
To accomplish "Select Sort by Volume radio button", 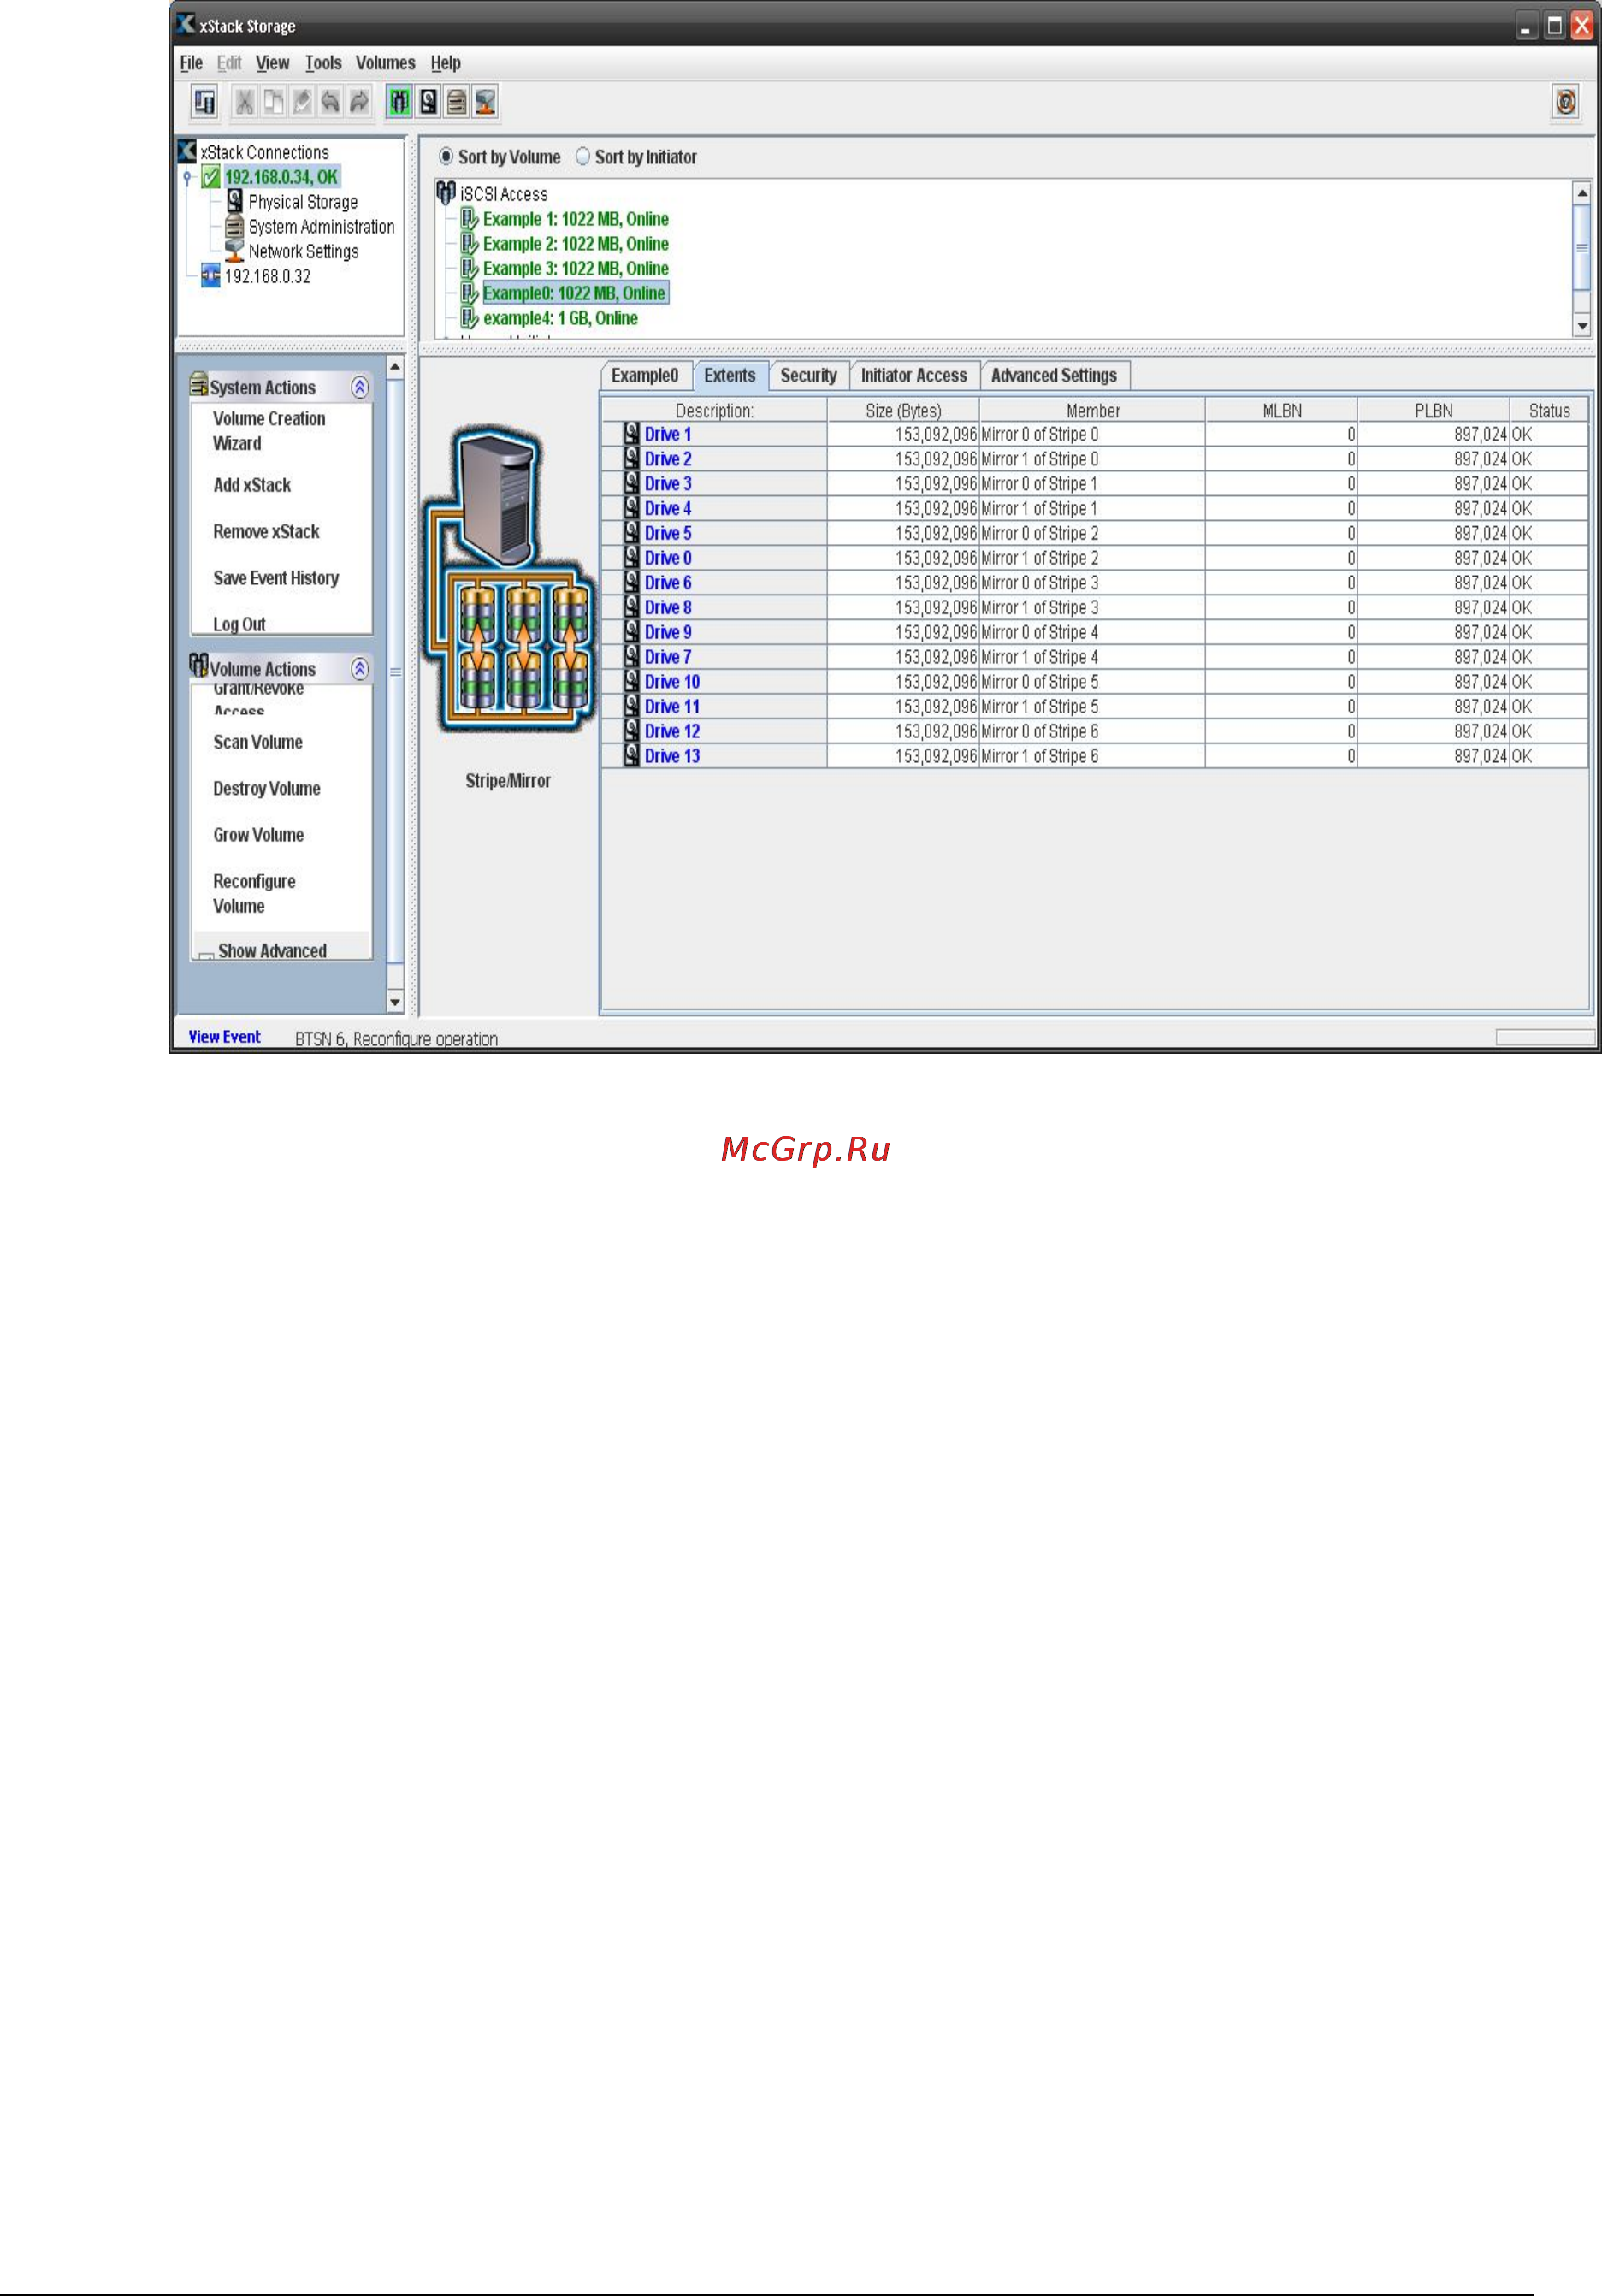I will pyautogui.click(x=446, y=157).
